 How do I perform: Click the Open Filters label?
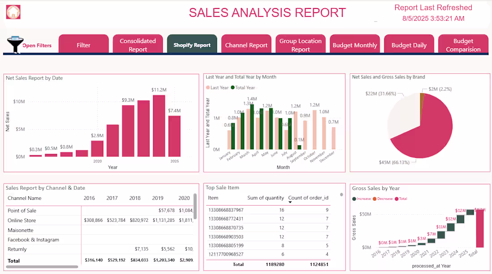(x=37, y=46)
